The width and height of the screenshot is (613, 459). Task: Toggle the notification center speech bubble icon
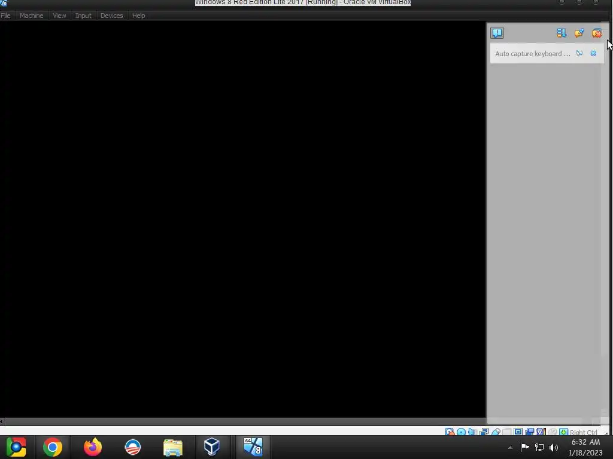click(x=497, y=33)
